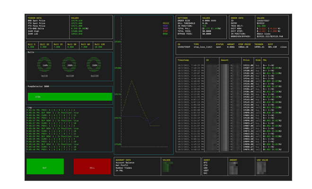
Task: Click trade price 19207.17
Action: (248, 68)
